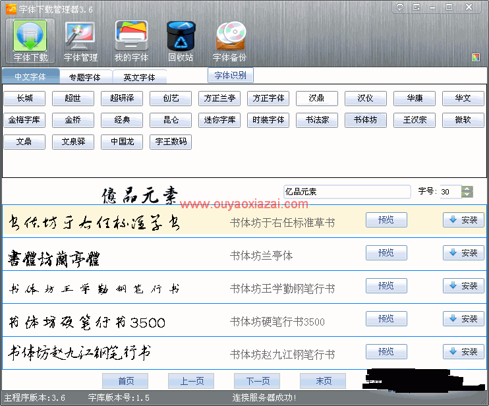This screenshot has height=406, width=489.
Task: Click 字库版本号:1.5 in status bar
Action: [119, 398]
